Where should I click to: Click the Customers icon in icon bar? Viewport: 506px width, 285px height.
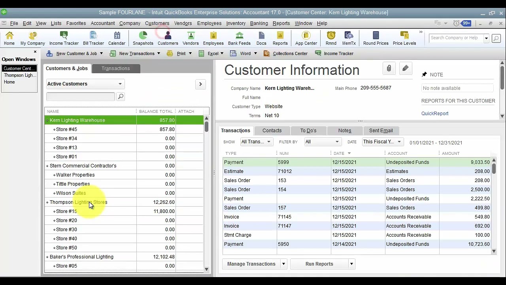point(168,38)
